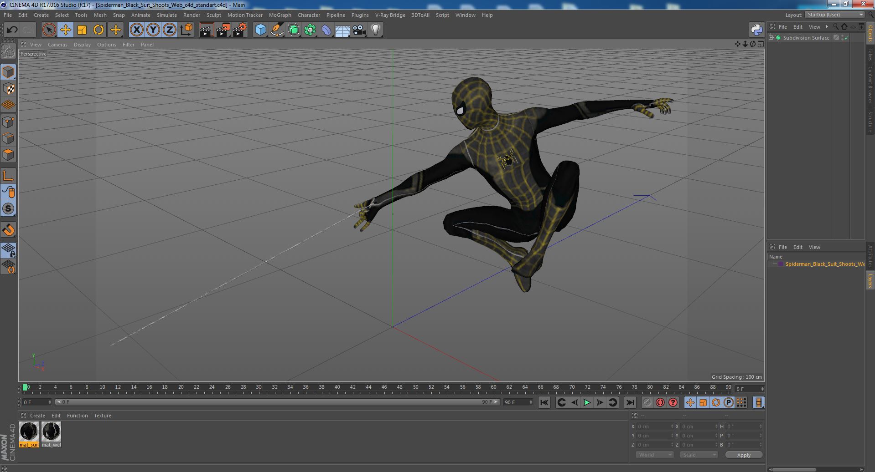Viewport: 875px width, 472px height.
Task: Toggle Y-axis lock
Action: click(x=153, y=30)
